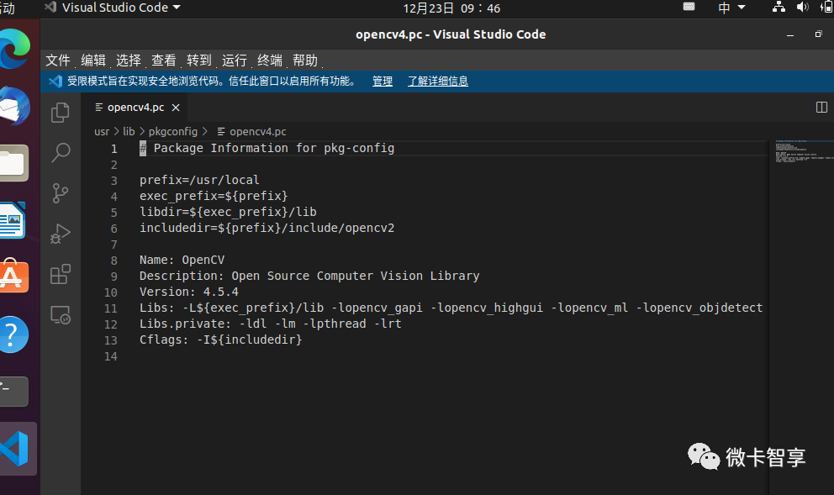
Task: Click the 'Description: Open Source Computer Vision Library' line
Action: click(x=309, y=276)
